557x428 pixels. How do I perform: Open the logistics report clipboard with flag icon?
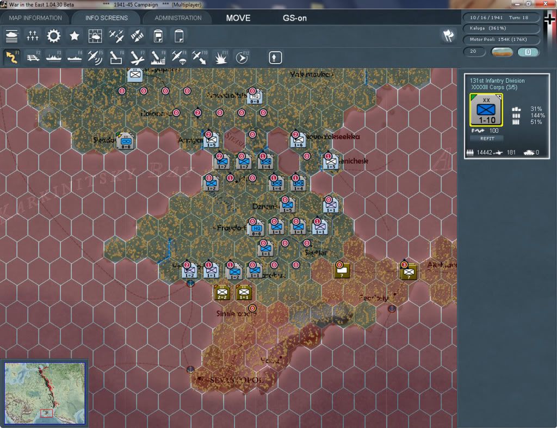[x=158, y=36]
